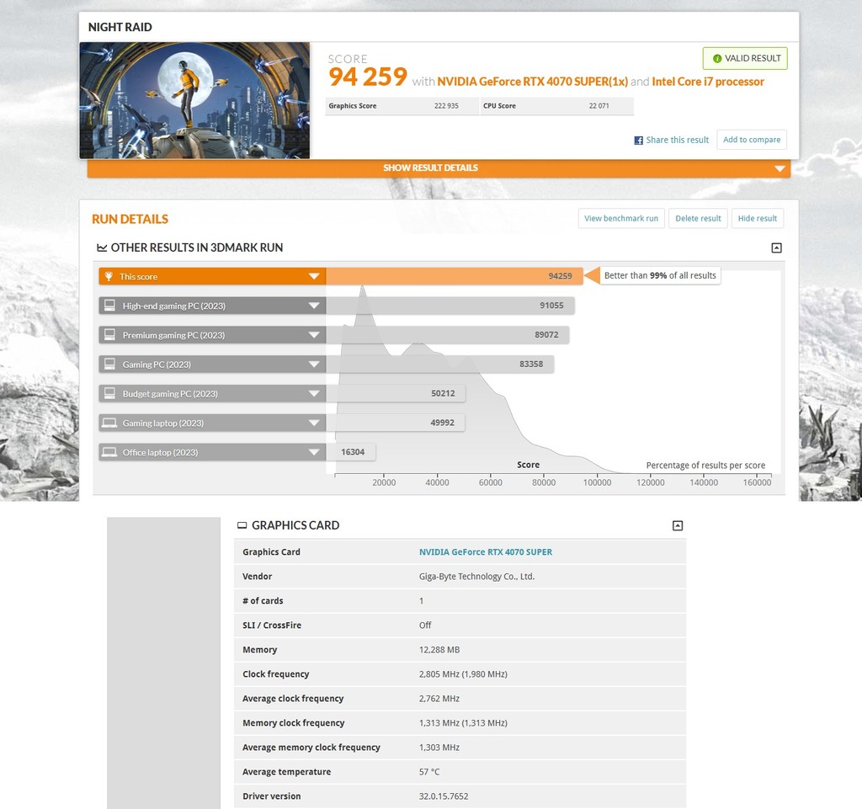The image size is (862, 809).
Task: Expand the This score dropdown arrow
Action: 314,276
